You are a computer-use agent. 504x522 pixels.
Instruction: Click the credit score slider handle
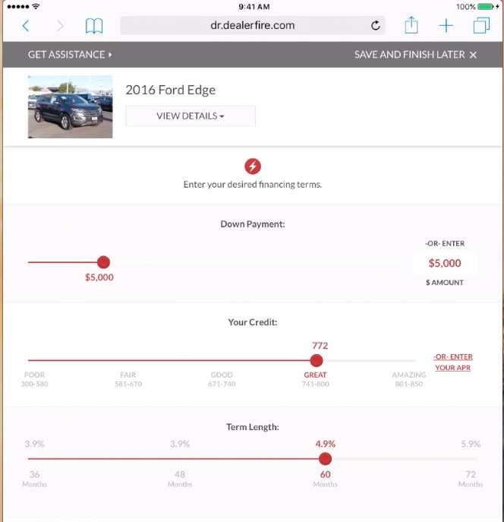pos(317,361)
